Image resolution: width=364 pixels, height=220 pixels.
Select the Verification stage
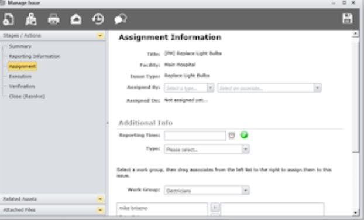click(22, 86)
